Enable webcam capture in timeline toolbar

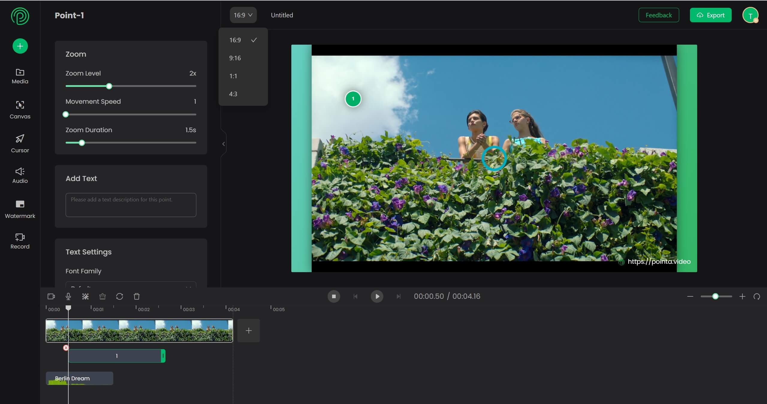tap(51, 296)
